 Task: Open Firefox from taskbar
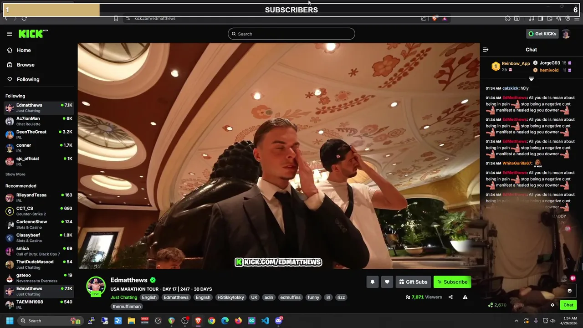238,321
